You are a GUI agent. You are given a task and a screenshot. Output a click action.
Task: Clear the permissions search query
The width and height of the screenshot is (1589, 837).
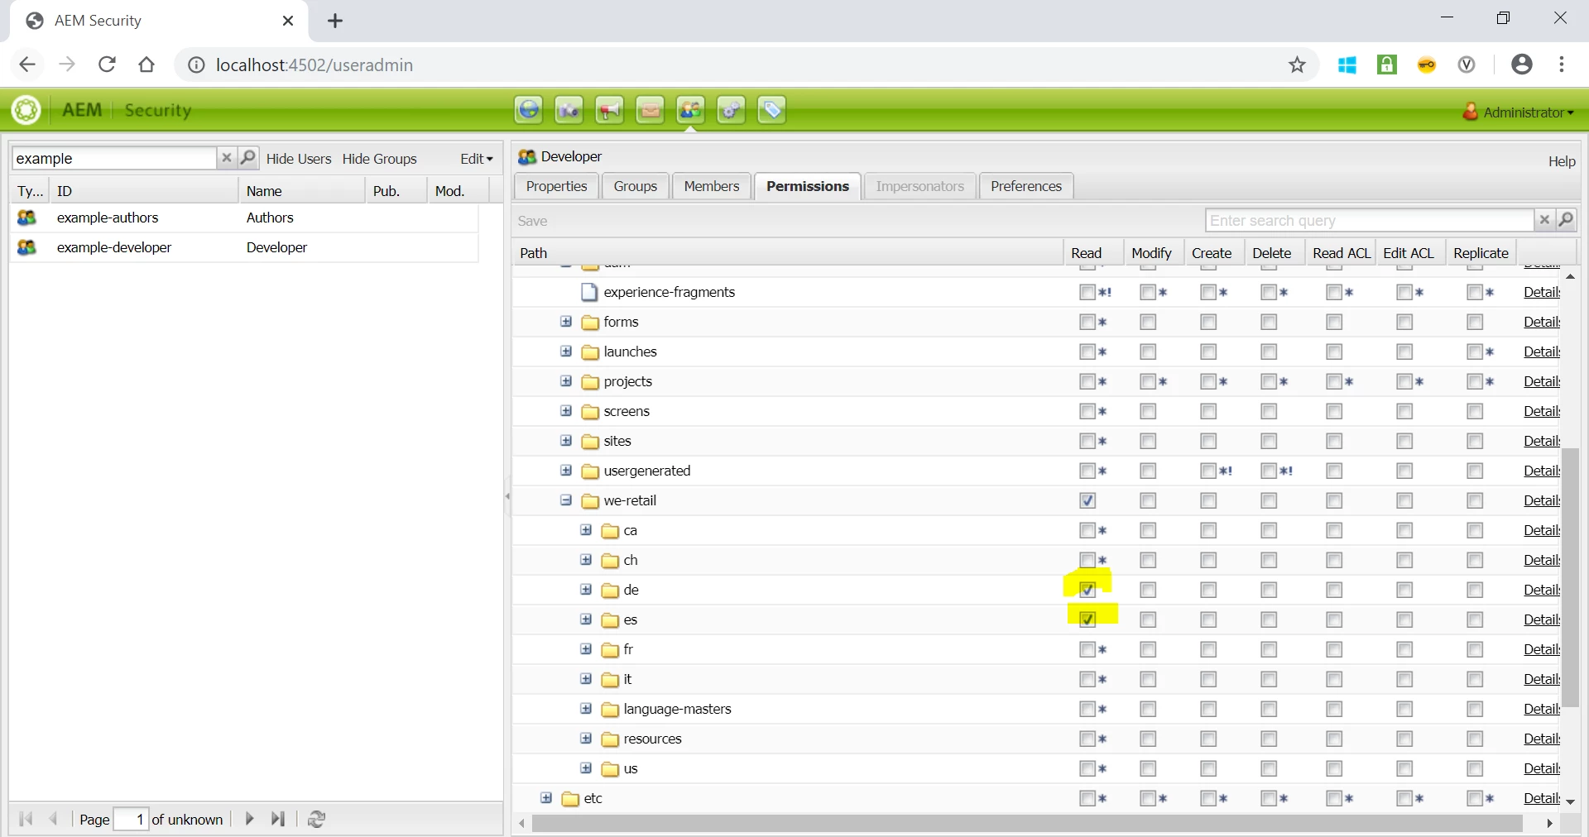pyautogui.click(x=1543, y=220)
